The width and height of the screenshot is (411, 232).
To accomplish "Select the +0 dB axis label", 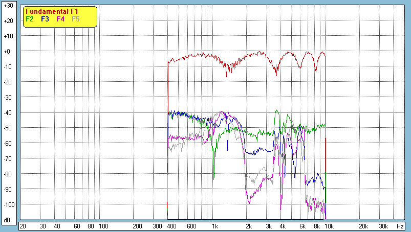I will 8,52.
